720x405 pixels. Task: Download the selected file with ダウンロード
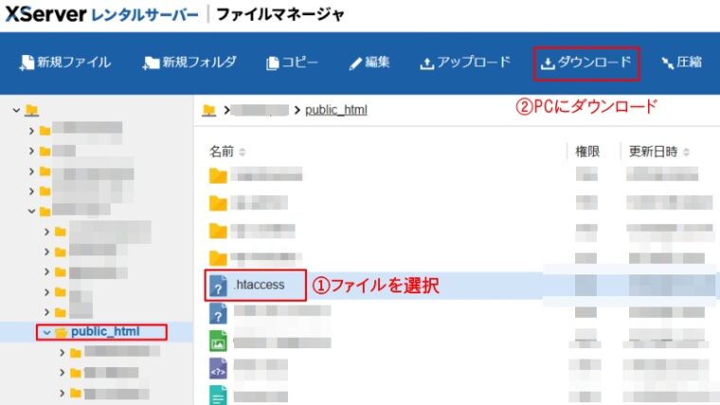tap(585, 63)
